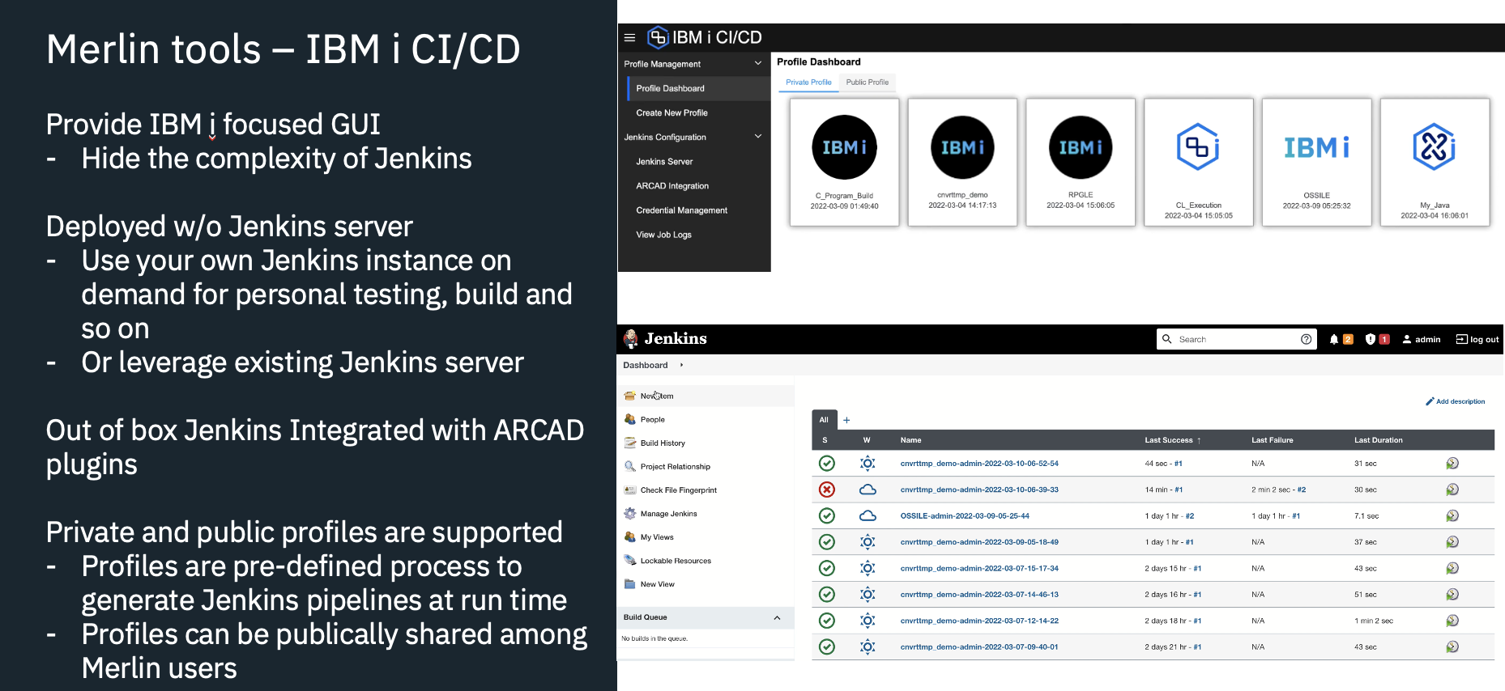Click the log out link in Jenkins

coord(1477,339)
